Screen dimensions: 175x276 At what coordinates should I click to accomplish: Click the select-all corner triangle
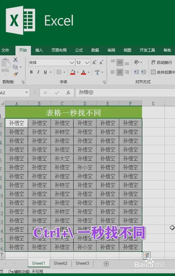point(2,103)
